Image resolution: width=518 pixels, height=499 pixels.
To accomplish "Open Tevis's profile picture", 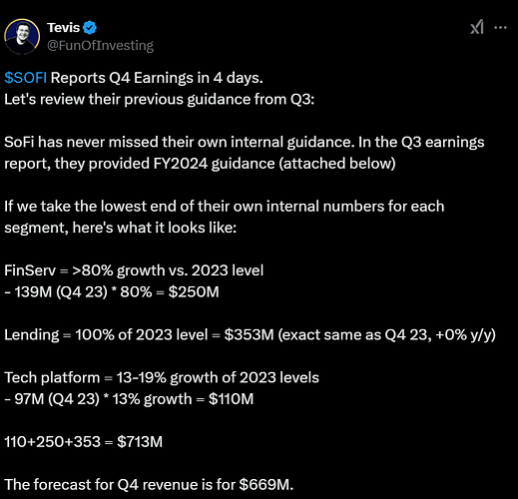I will pyautogui.click(x=22, y=36).
